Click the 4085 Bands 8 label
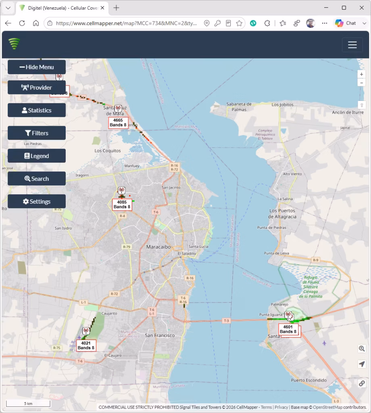Image resolution: width=371 pixels, height=413 pixels. click(122, 204)
